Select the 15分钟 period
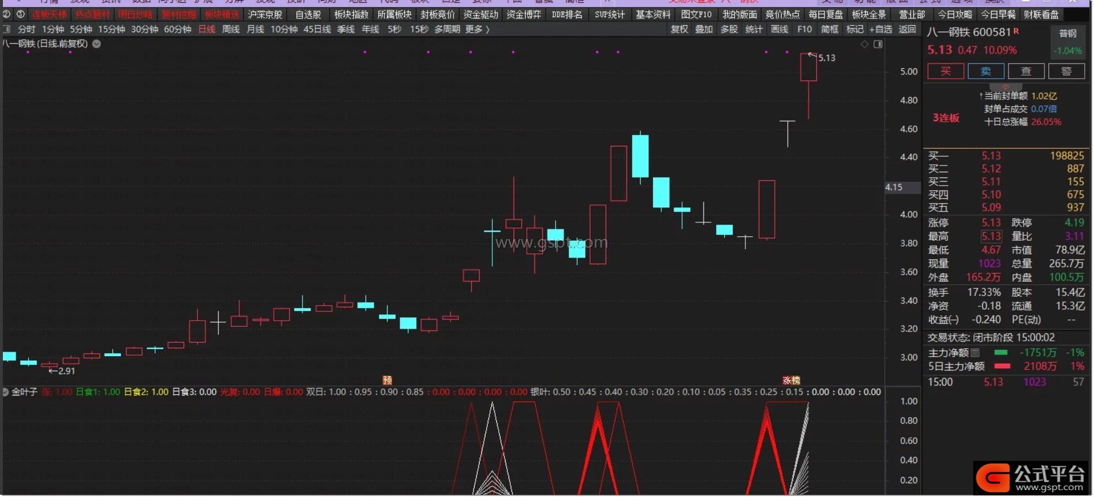This screenshot has width=1094, height=497. point(112,29)
